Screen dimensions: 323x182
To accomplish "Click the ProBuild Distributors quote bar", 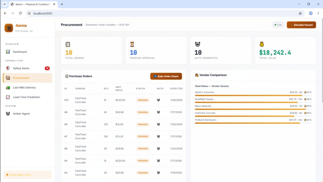I will [x=253, y=123].
